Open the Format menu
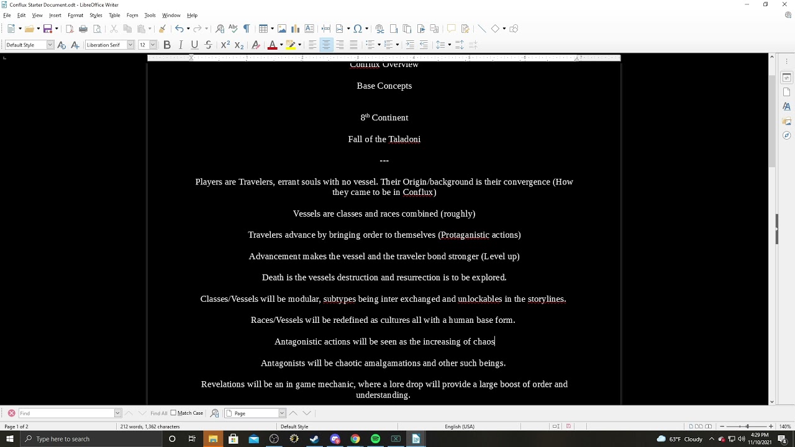This screenshot has height=447, width=795. tap(75, 15)
